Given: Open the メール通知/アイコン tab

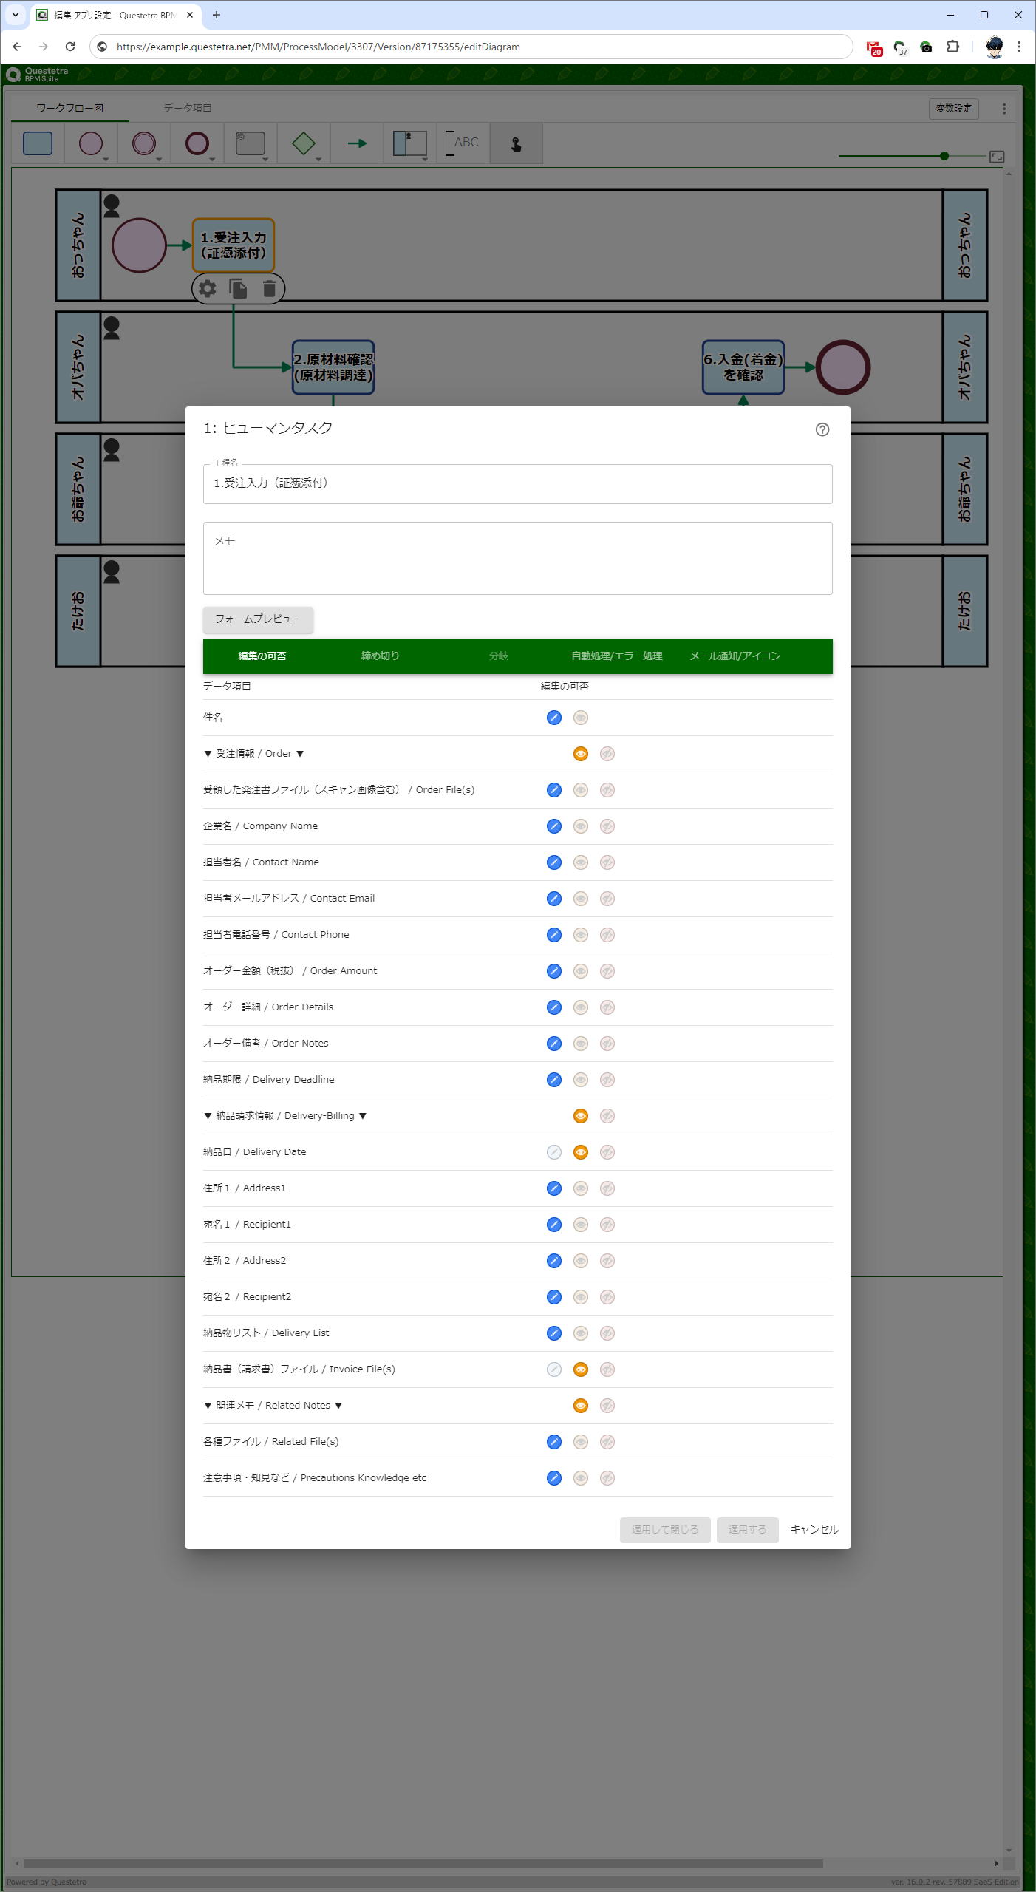Looking at the screenshot, I should (x=735, y=656).
